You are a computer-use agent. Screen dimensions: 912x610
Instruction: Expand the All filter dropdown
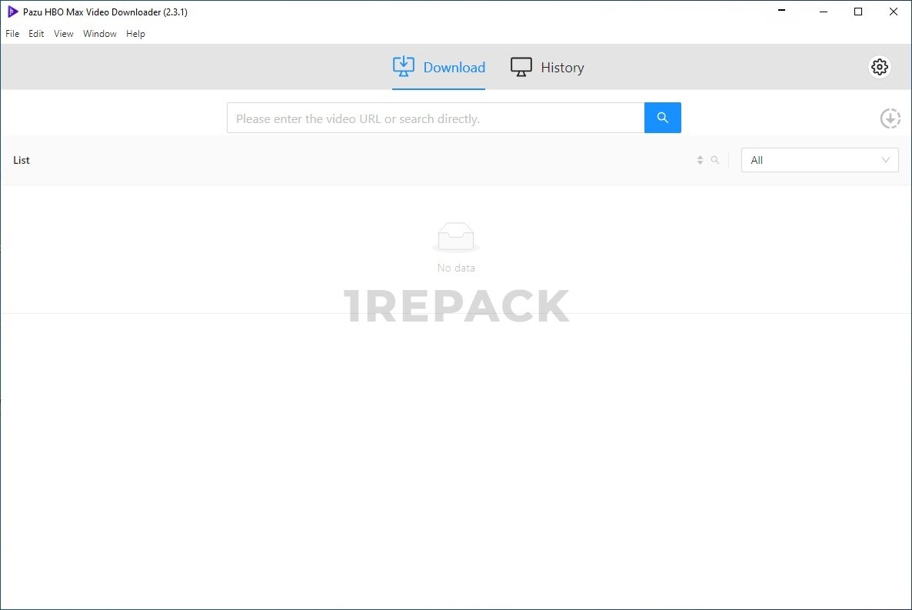coord(819,160)
